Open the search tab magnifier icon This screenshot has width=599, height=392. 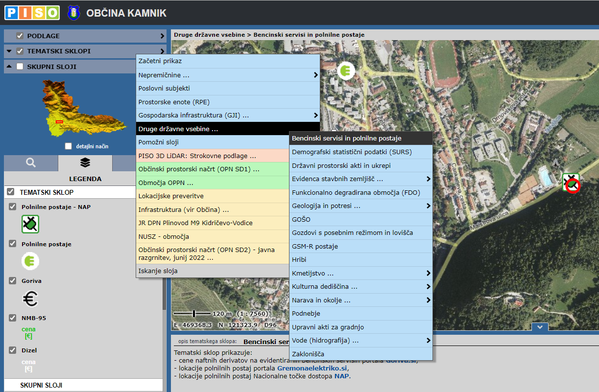click(31, 162)
